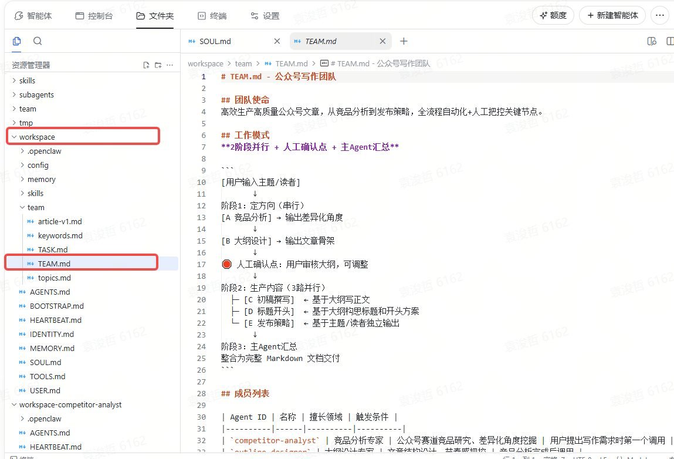Screen dimensions: 674x459
Task: Click the TEAM.md breadcrumb segment
Action: [291, 63]
